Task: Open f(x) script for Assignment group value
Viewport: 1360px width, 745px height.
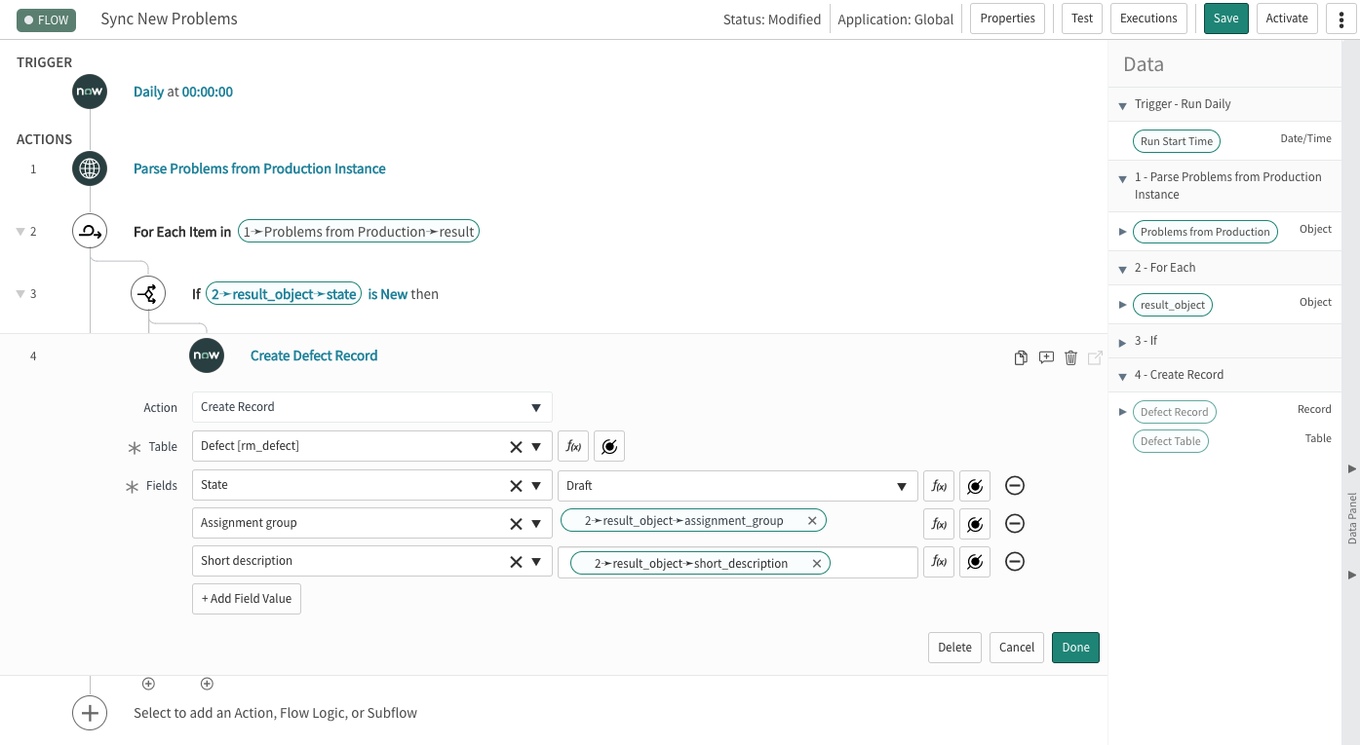Action: pyautogui.click(x=939, y=523)
